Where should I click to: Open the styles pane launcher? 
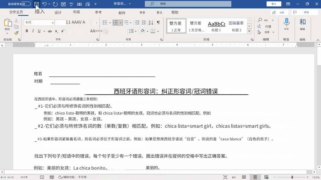pos(252,40)
